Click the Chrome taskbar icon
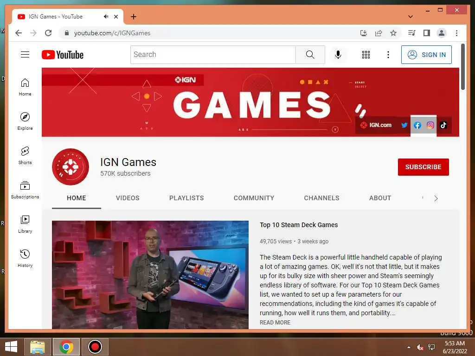 coord(66,347)
